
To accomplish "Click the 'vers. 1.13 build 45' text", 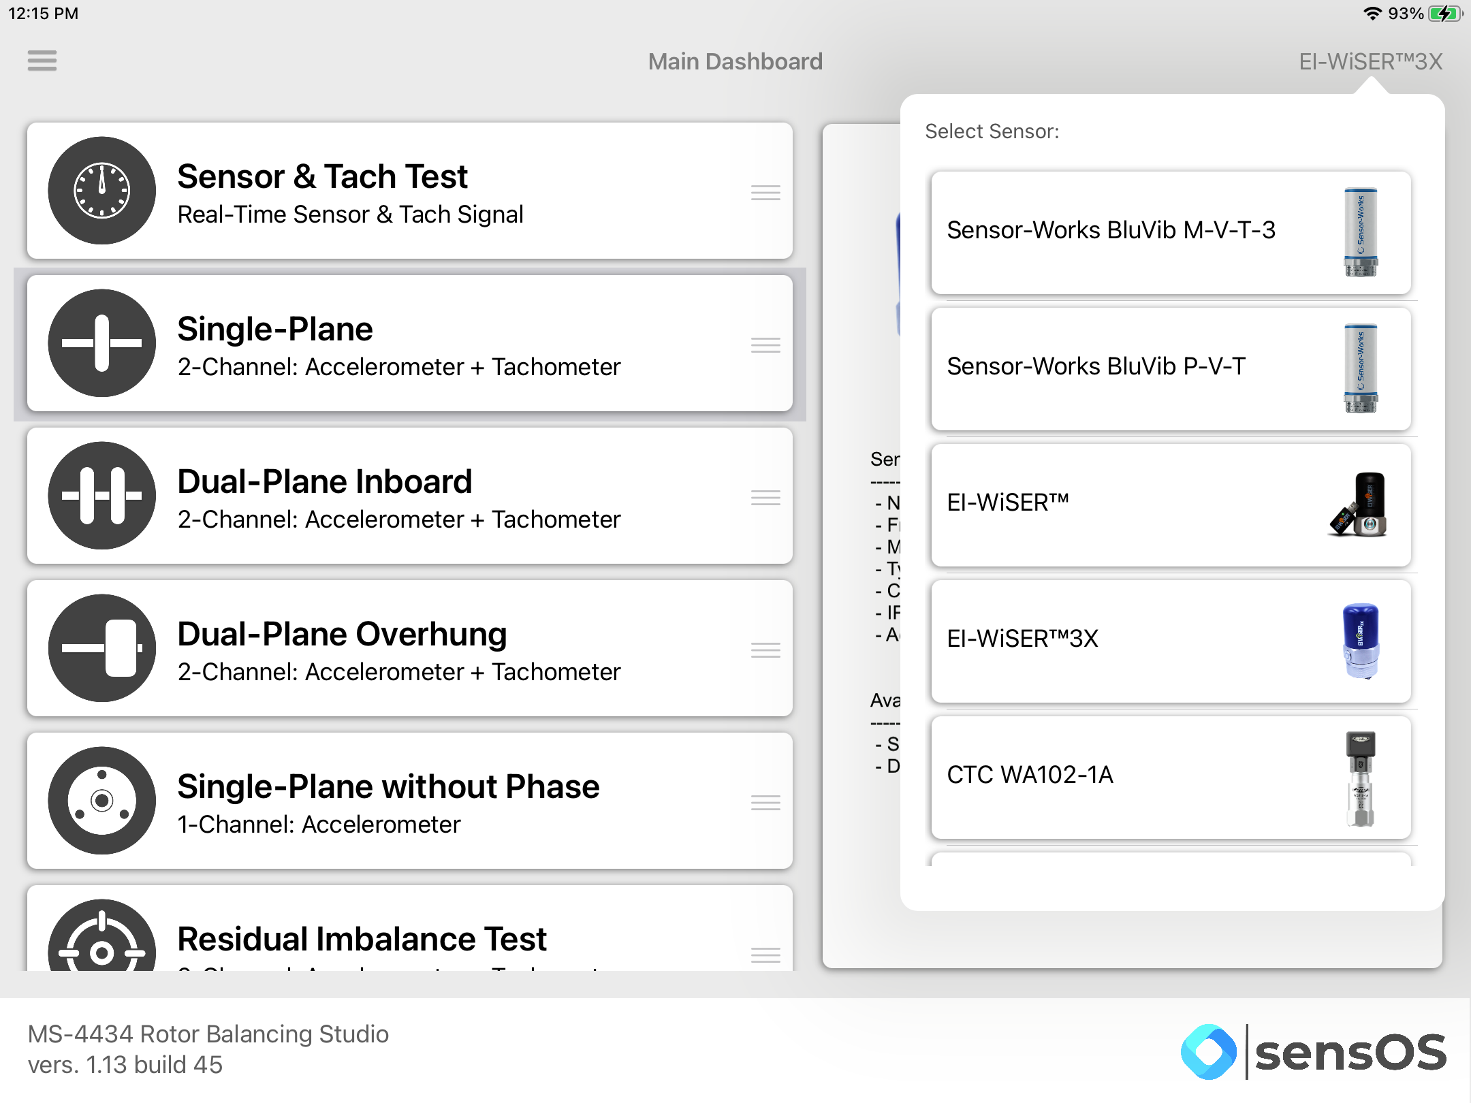I will 125,1065.
